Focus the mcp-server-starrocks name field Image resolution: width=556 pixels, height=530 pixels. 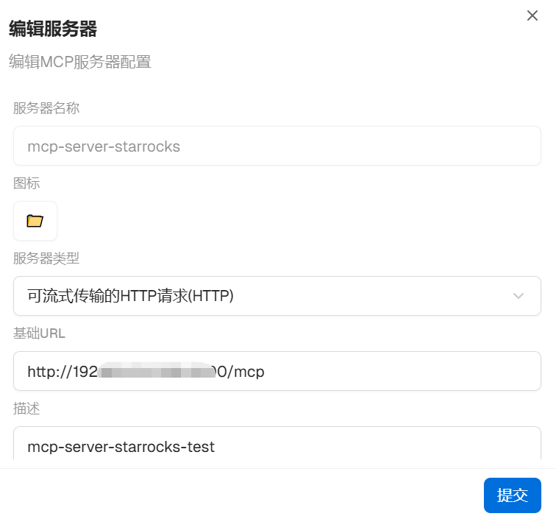[277, 146]
